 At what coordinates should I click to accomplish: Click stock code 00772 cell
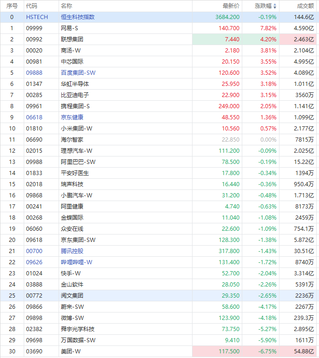[34, 296]
